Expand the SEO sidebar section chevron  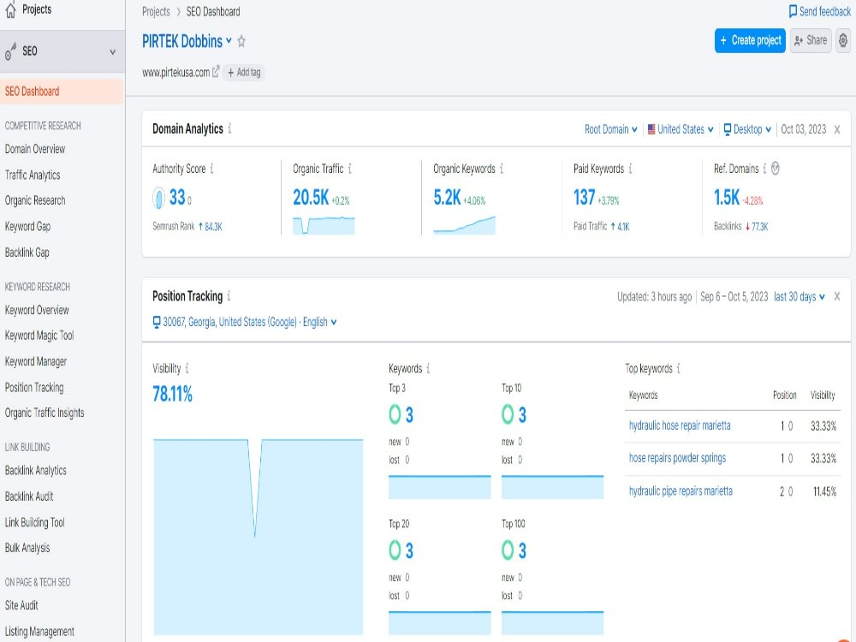pos(112,52)
